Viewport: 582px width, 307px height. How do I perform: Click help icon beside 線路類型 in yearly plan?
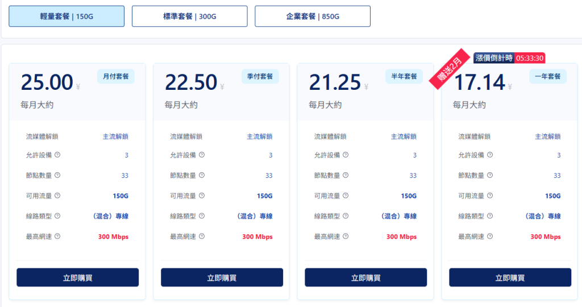490,215
